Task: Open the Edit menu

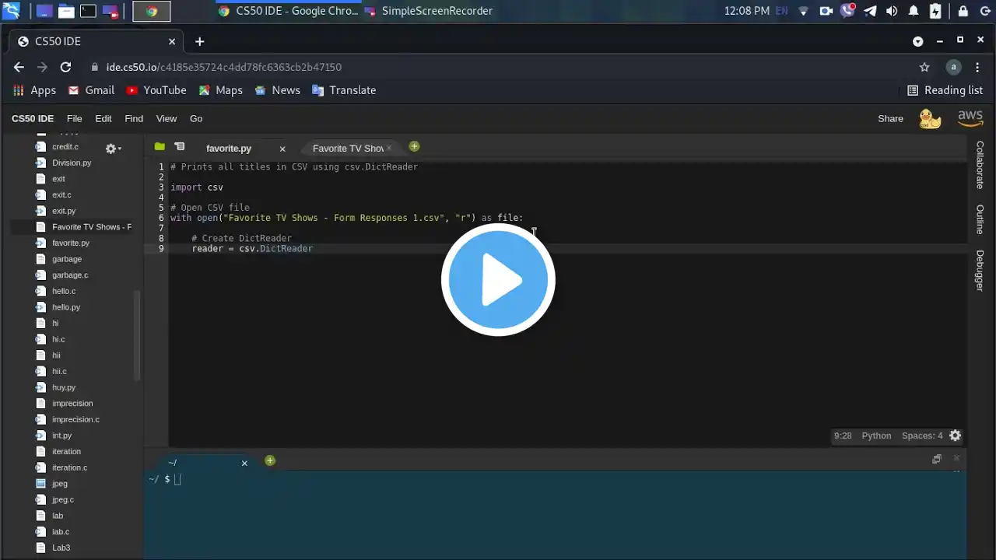Action: coord(103,119)
